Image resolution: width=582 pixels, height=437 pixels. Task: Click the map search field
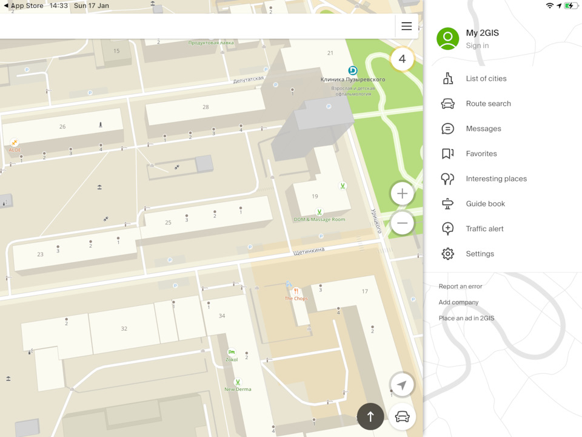pyautogui.click(x=196, y=26)
